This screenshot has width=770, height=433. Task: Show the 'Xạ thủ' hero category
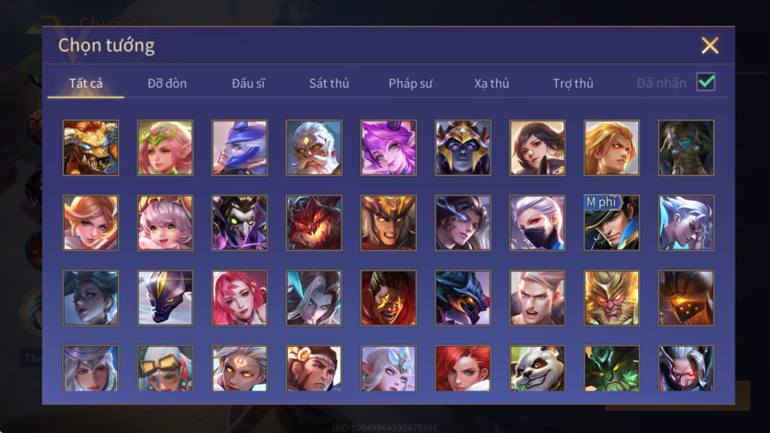(x=492, y=83)
